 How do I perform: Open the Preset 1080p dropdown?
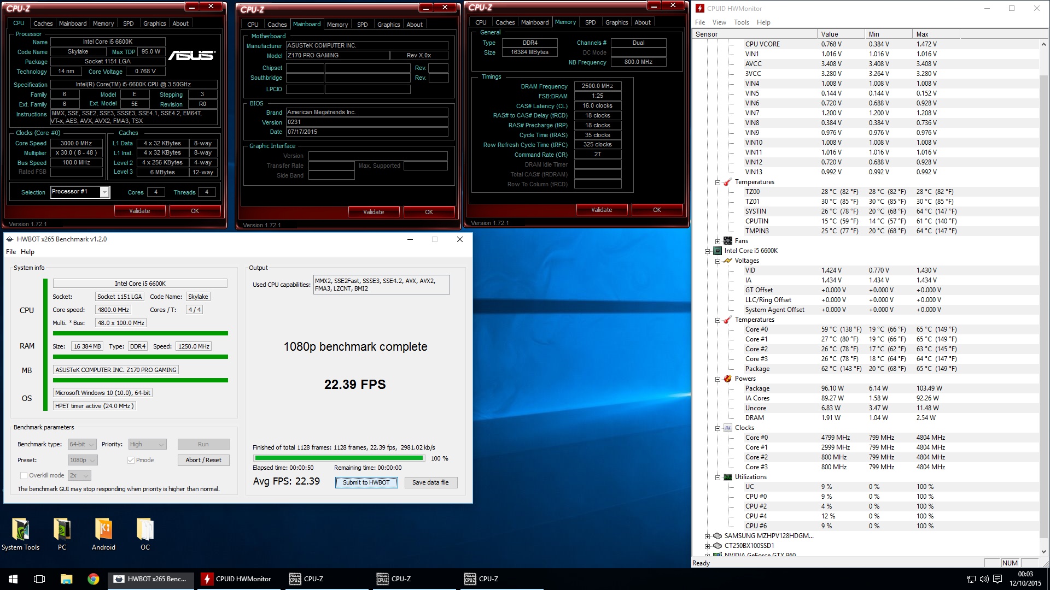tap(83, 460)
